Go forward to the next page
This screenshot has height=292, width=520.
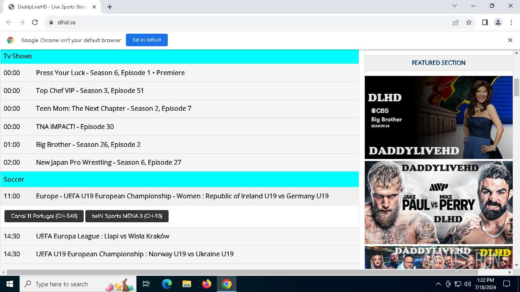[x=22, y=22]
